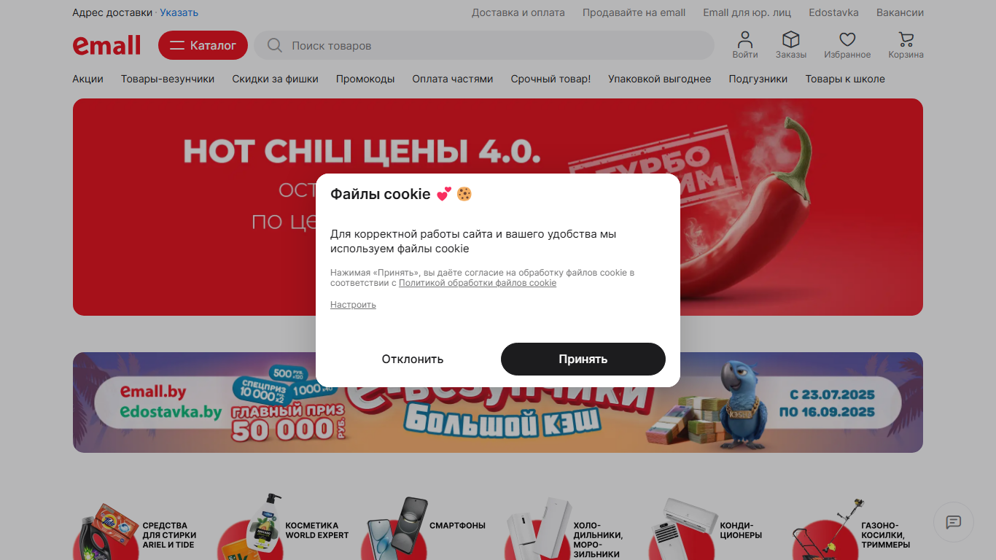Image resolution: width=996 pixels, height=560 pixels.
Task: Open Доставка и оплата top link
Action: [518, 12]
